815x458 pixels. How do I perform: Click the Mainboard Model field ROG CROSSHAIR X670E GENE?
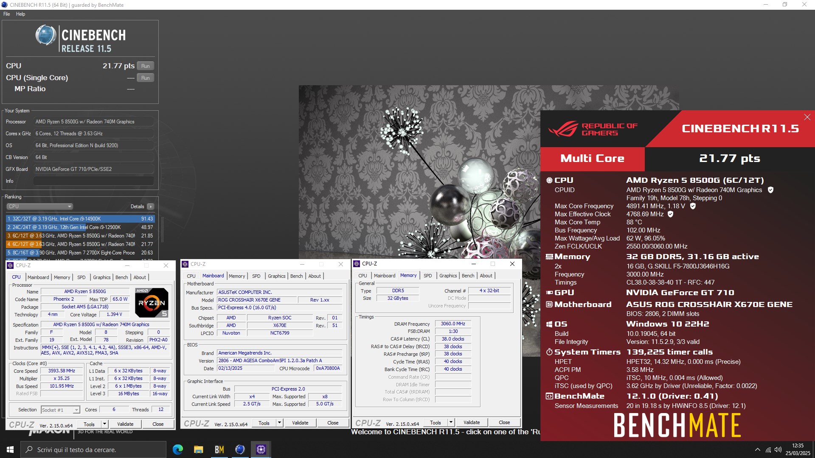pyautogui.click(x=257, y=300)
